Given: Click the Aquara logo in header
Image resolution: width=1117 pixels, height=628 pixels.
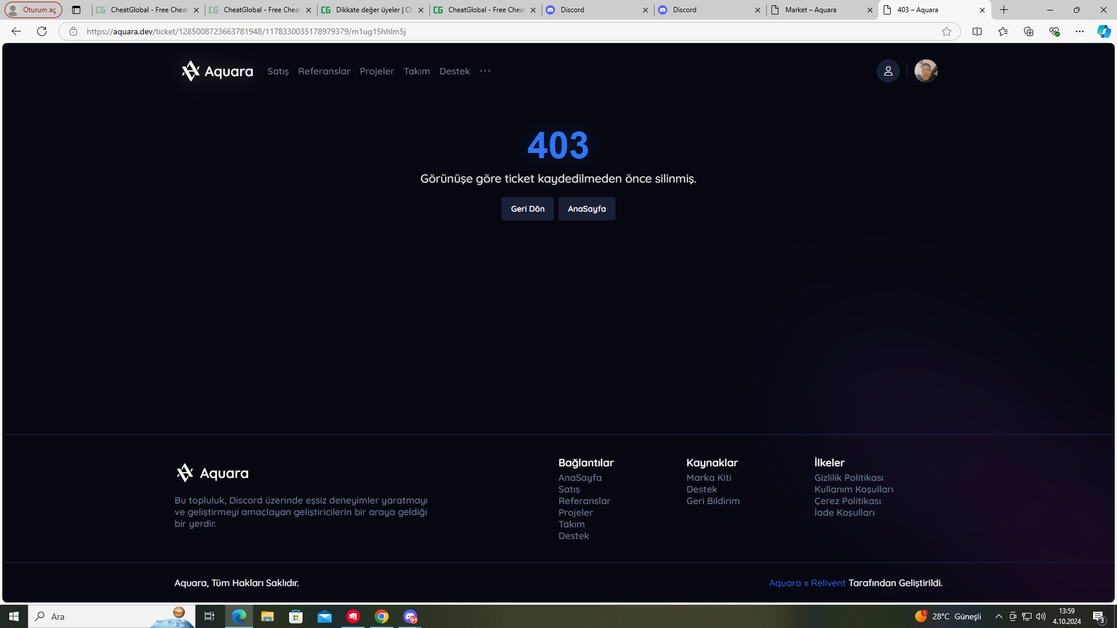Looking at the screenshot, I should click(217, 71).
